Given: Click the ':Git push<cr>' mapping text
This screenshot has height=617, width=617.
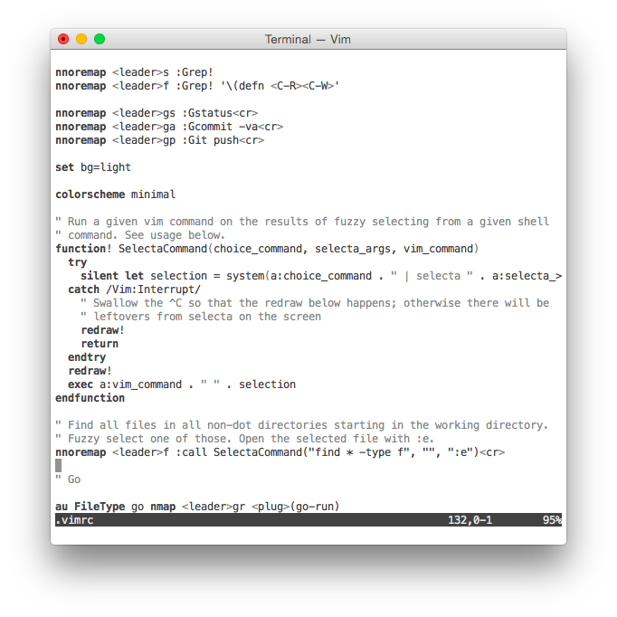Looking at the screenshot, I should (x=223, y=140).
